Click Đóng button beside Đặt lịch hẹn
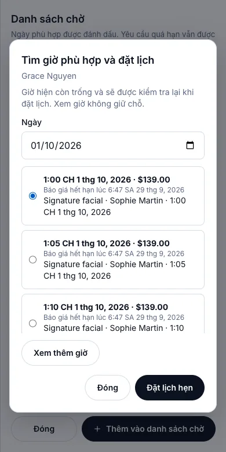Viewport: 226px width, 452px height. [108, 388]
